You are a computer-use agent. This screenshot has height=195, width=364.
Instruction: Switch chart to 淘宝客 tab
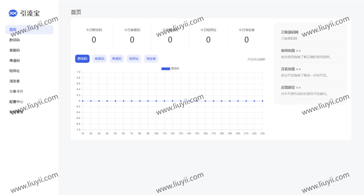[151, 58]
